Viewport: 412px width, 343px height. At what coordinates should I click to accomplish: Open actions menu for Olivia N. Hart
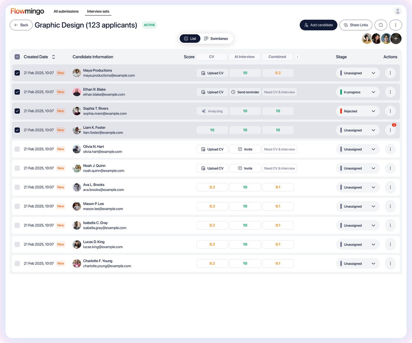[390, 149]
